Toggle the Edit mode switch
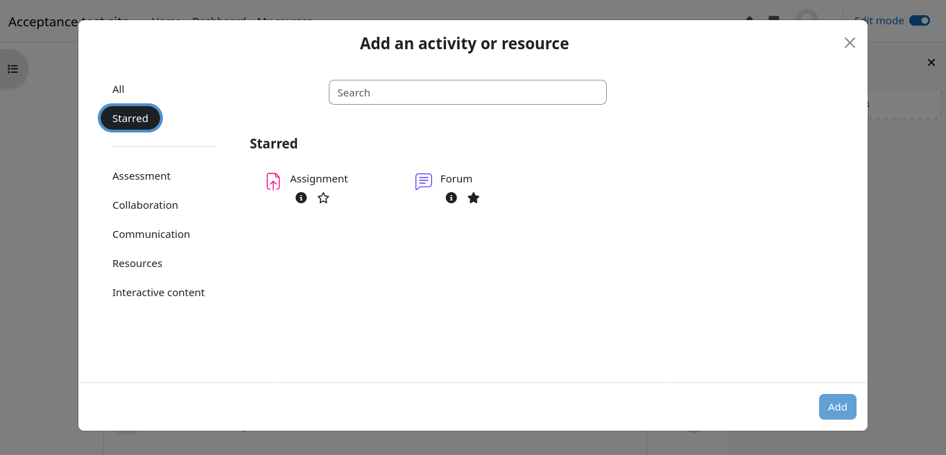The width and height of the screenshot is (946, 455). click(920, 21)
